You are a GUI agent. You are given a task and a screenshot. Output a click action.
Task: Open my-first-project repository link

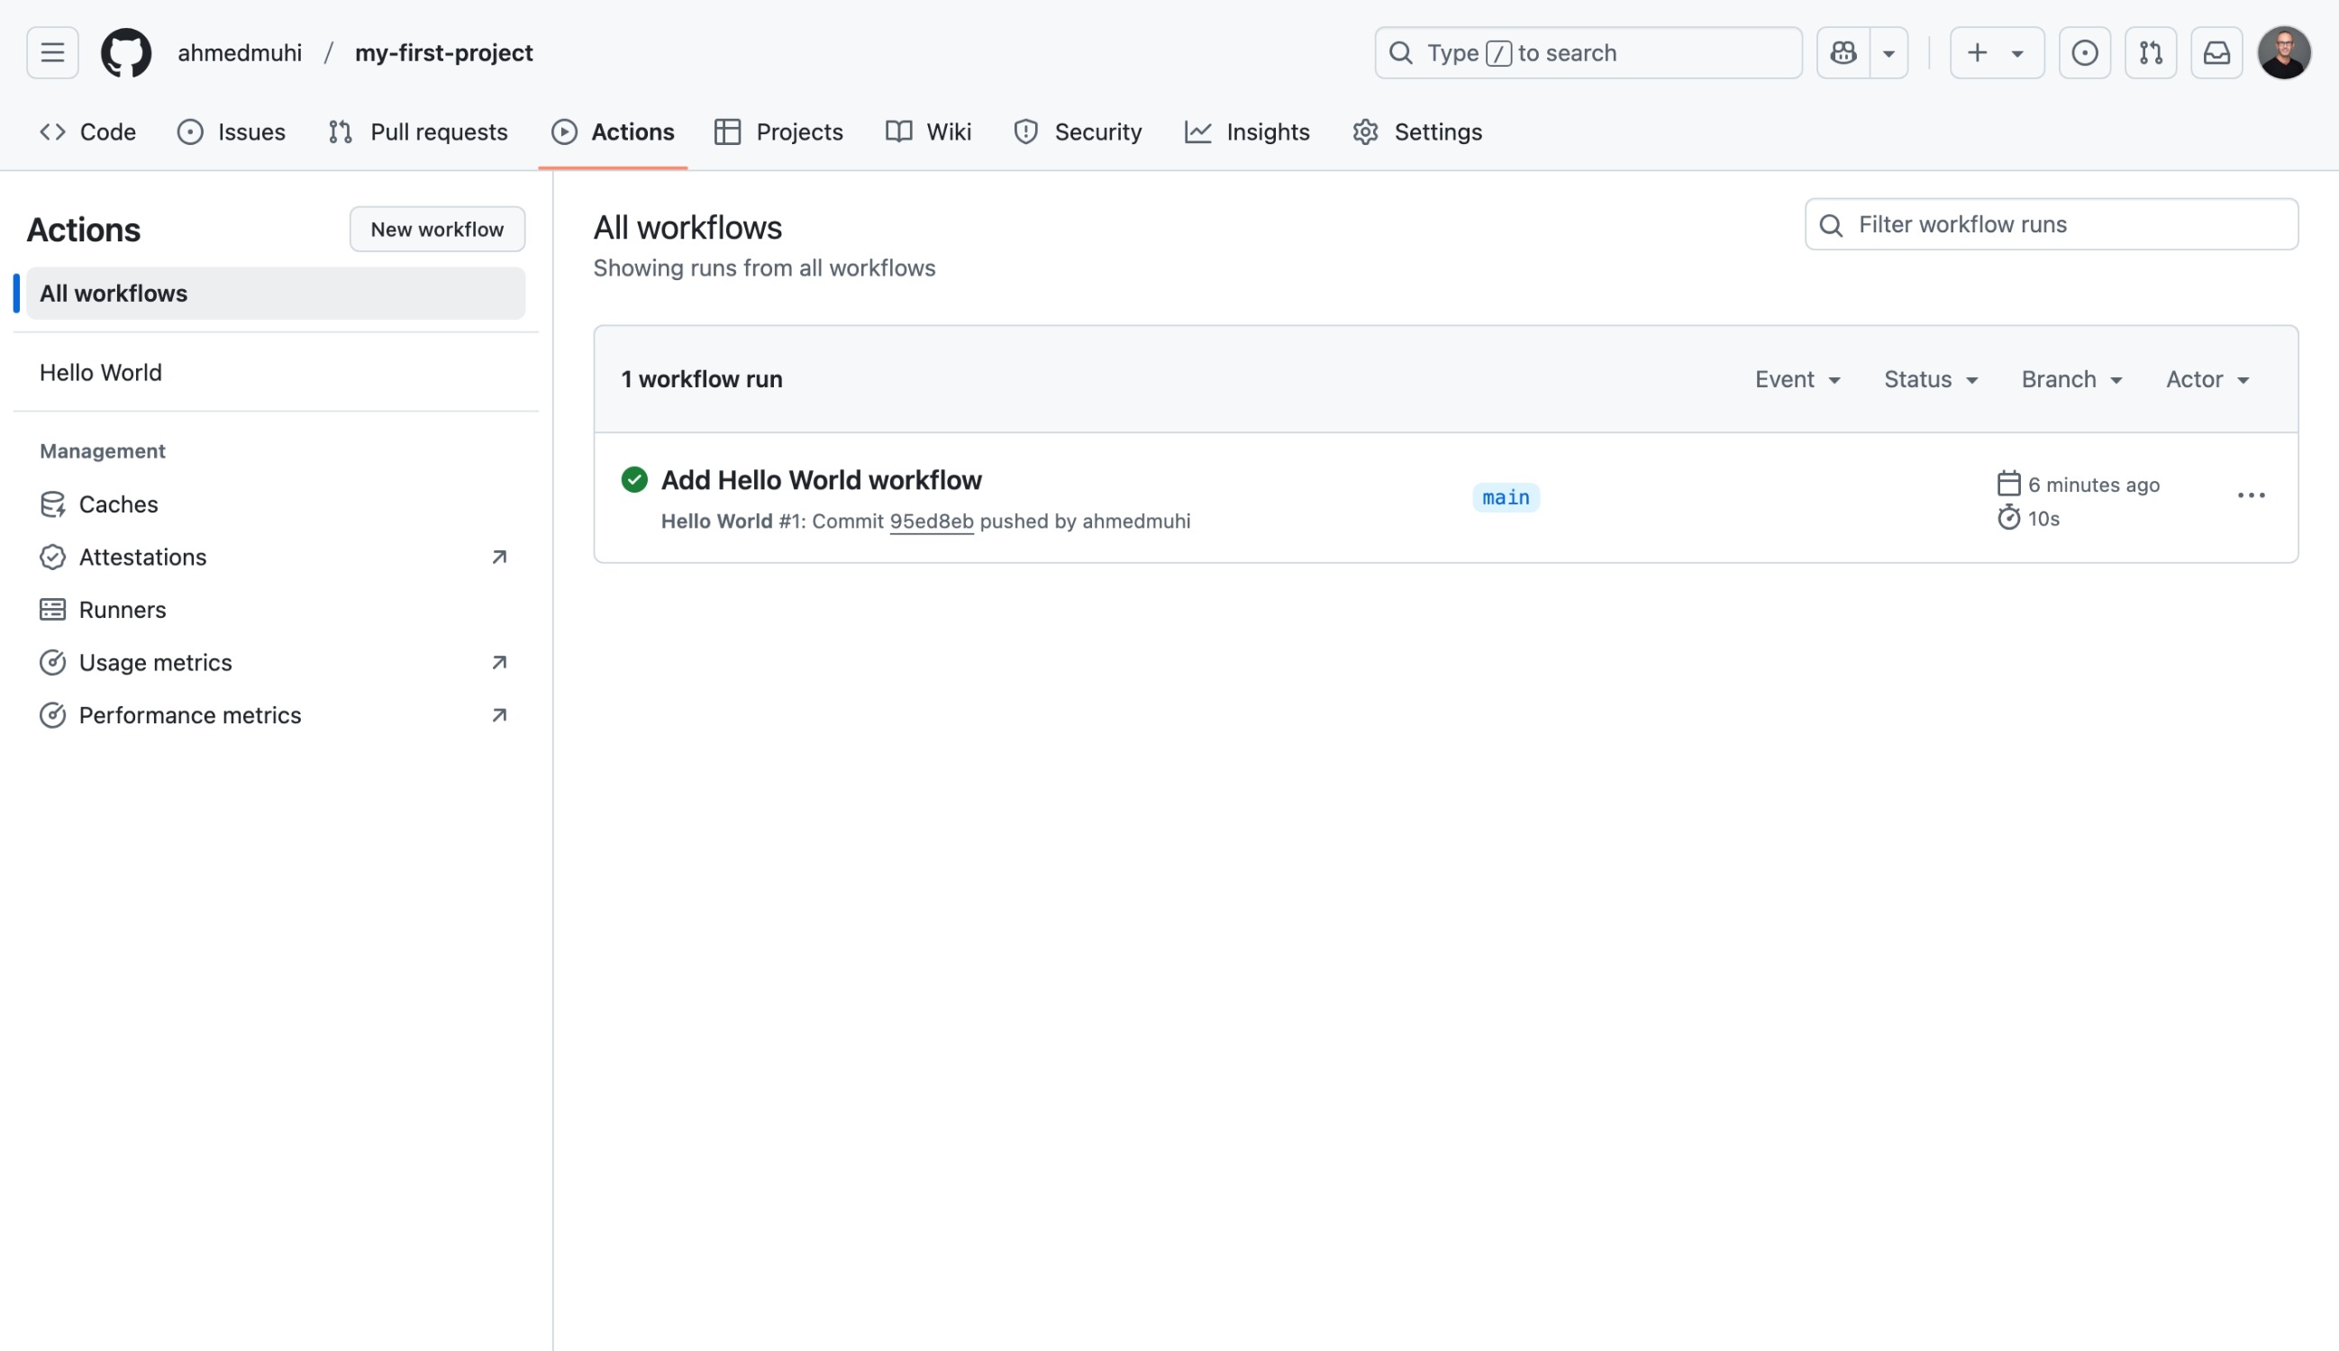(x=443, y=53)
